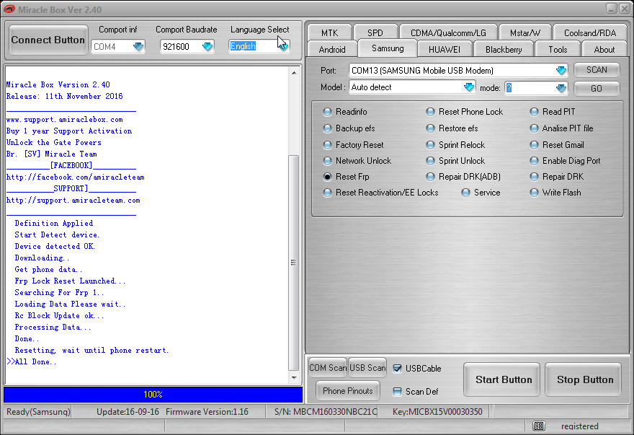Choose the Sprint Relock option
This screenshot has width=634, height=435.
(x=431, y=145)
